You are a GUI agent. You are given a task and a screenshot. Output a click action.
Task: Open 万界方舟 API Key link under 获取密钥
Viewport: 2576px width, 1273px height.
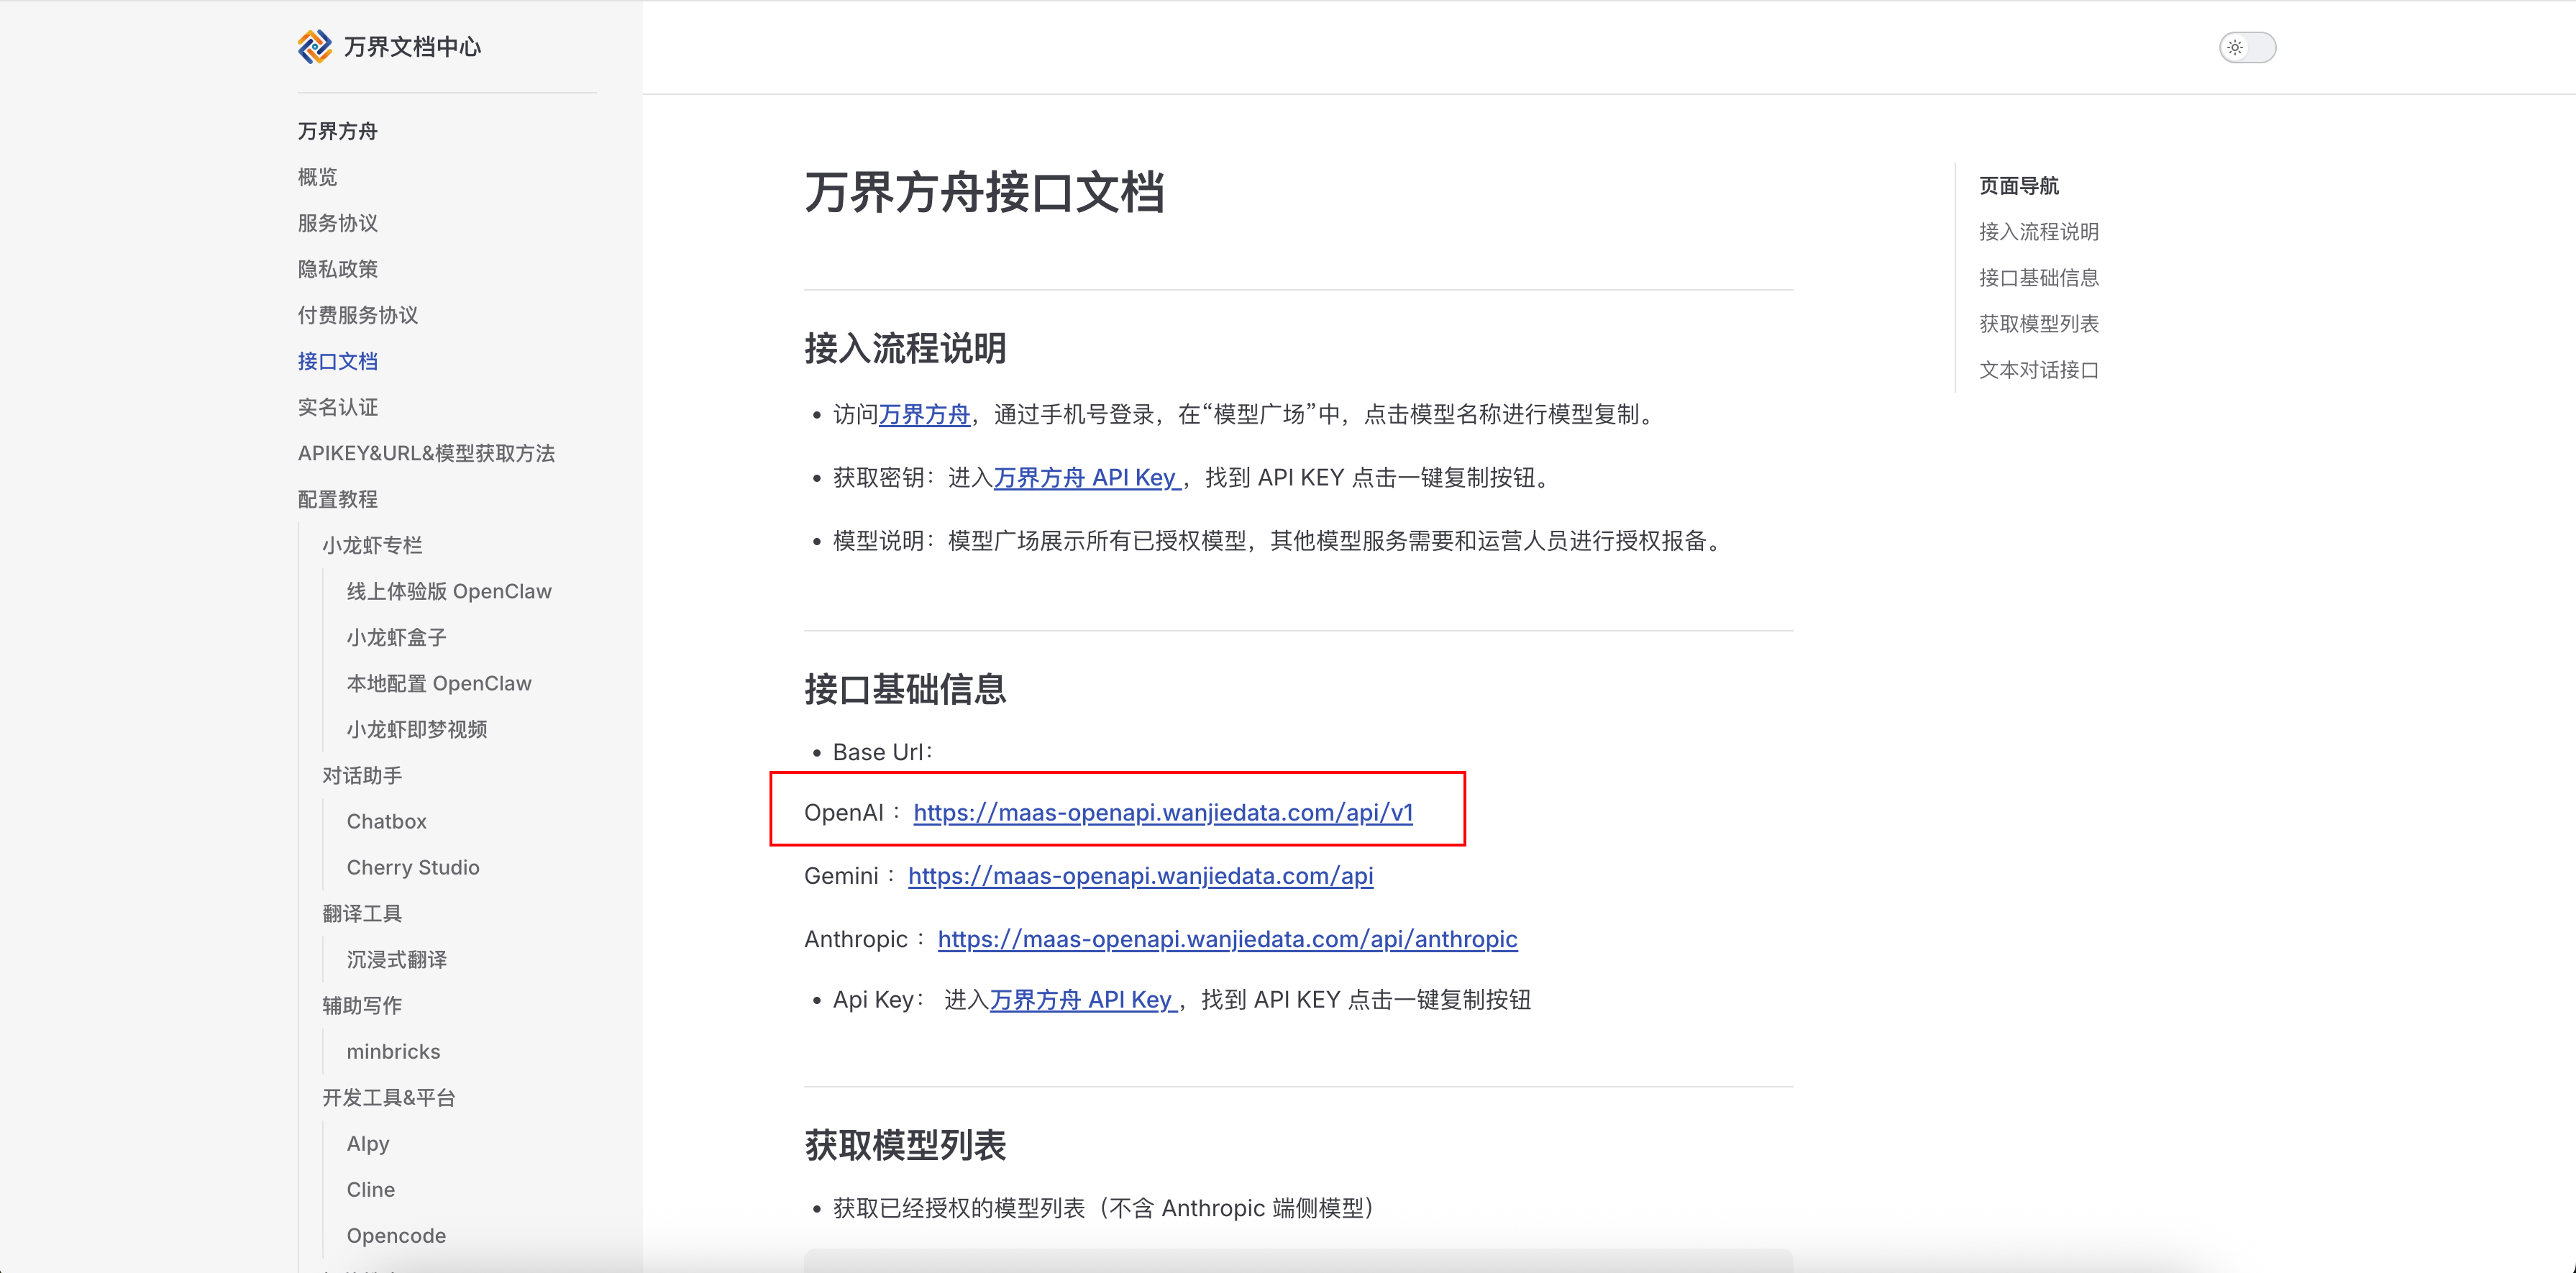pos(1087,477)
